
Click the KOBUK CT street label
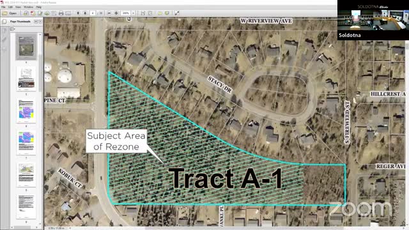coord(70,178)
